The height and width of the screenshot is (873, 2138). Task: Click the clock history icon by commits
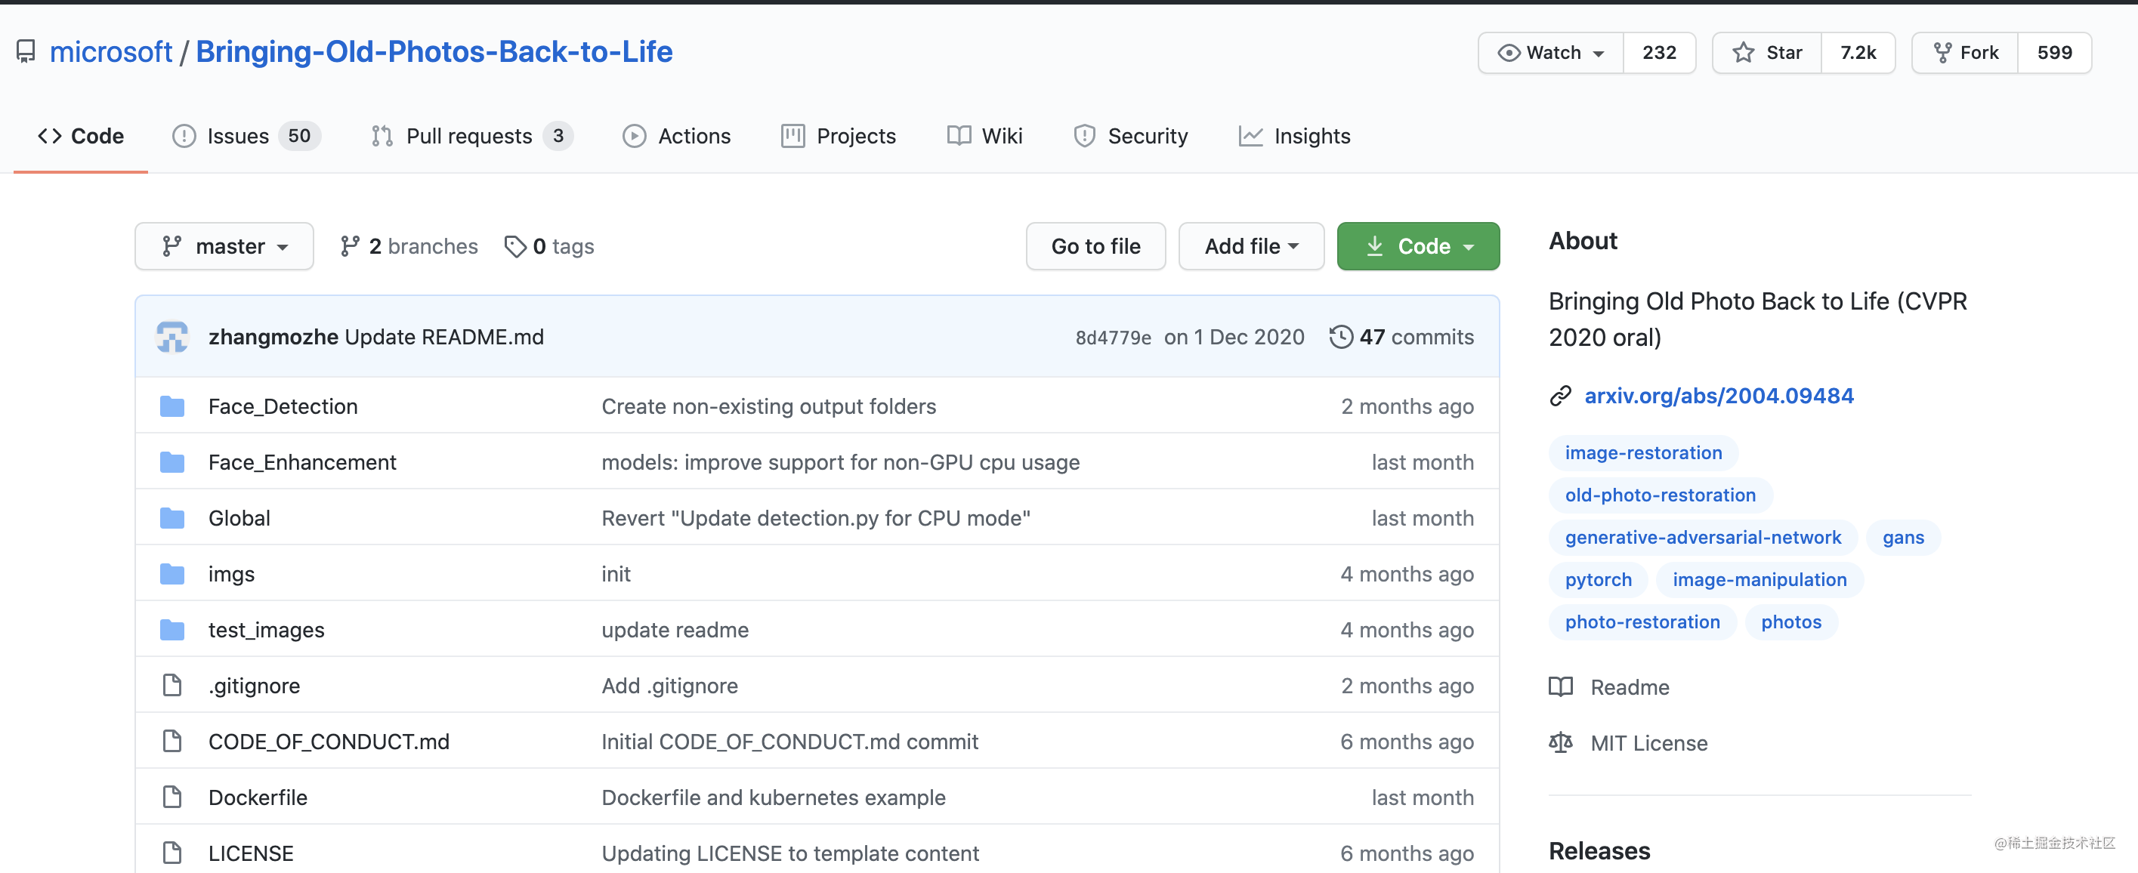(1341, 337)
